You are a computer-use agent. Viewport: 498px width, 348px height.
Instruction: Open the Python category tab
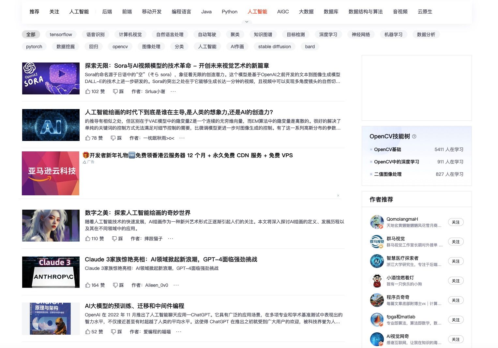[x=230, y=12]
